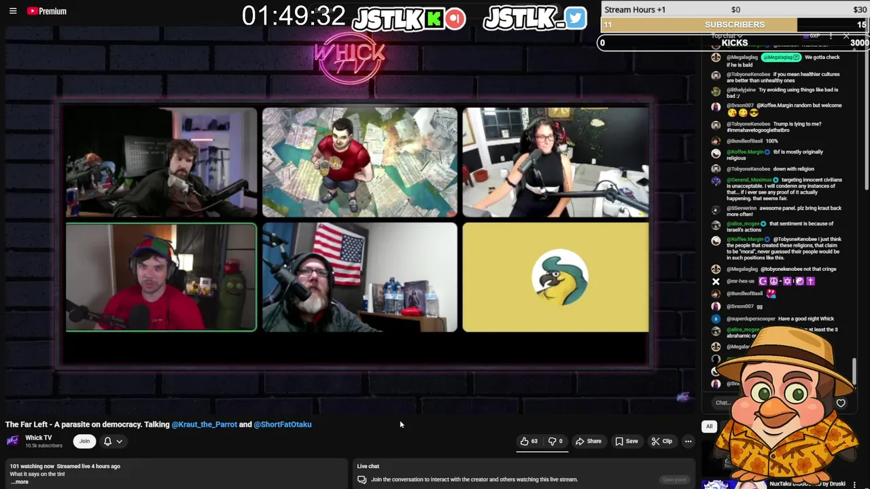
Task: Click the Whick TV neon logo
Action: click(x=349, y=58)
